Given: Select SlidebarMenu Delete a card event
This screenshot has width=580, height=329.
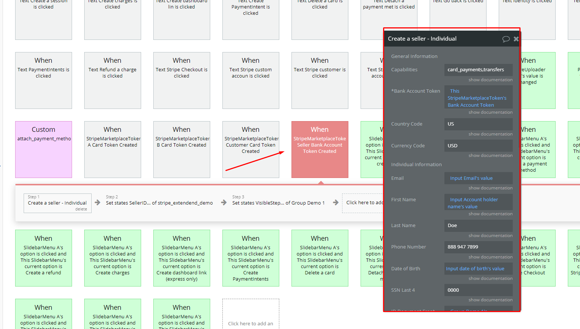Looking at the screenshot, I should click(320, 258).
